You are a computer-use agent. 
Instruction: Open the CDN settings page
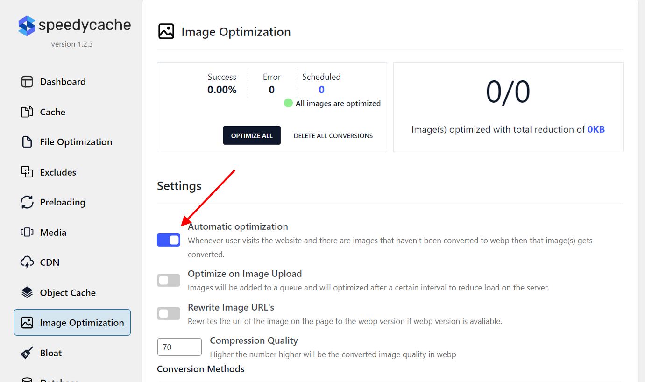tap(72, 262)
